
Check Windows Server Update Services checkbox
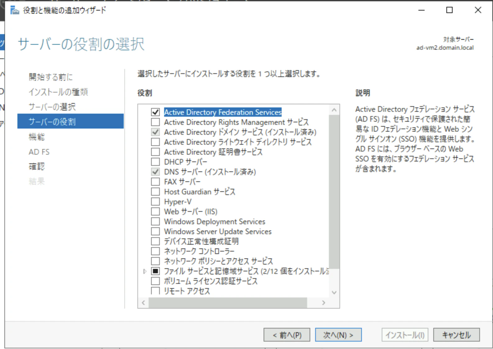[x=155, y=231]
